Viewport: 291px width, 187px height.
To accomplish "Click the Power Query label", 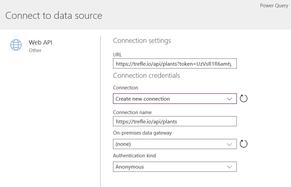I will coord(274,6).
